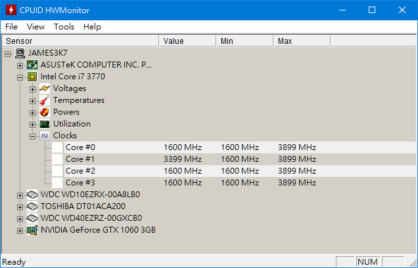
Task: Select the Temperatures thermometer icon
Action: pos(45,100)
